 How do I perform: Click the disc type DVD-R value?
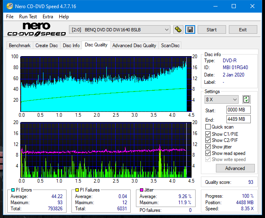click(x=230, y=61)
